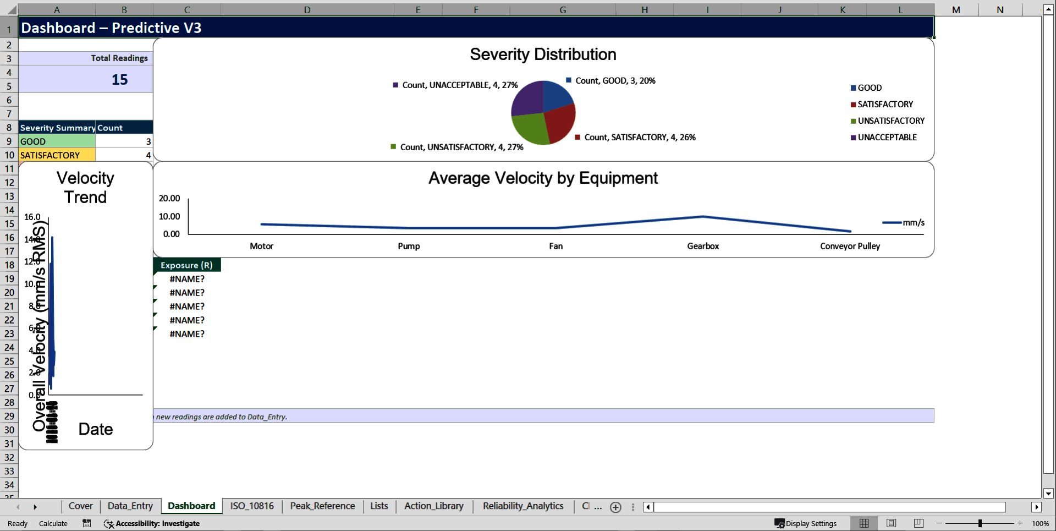Click the zoom level slider handle
Screen dimensions: 1056x531
pos(981,523)
